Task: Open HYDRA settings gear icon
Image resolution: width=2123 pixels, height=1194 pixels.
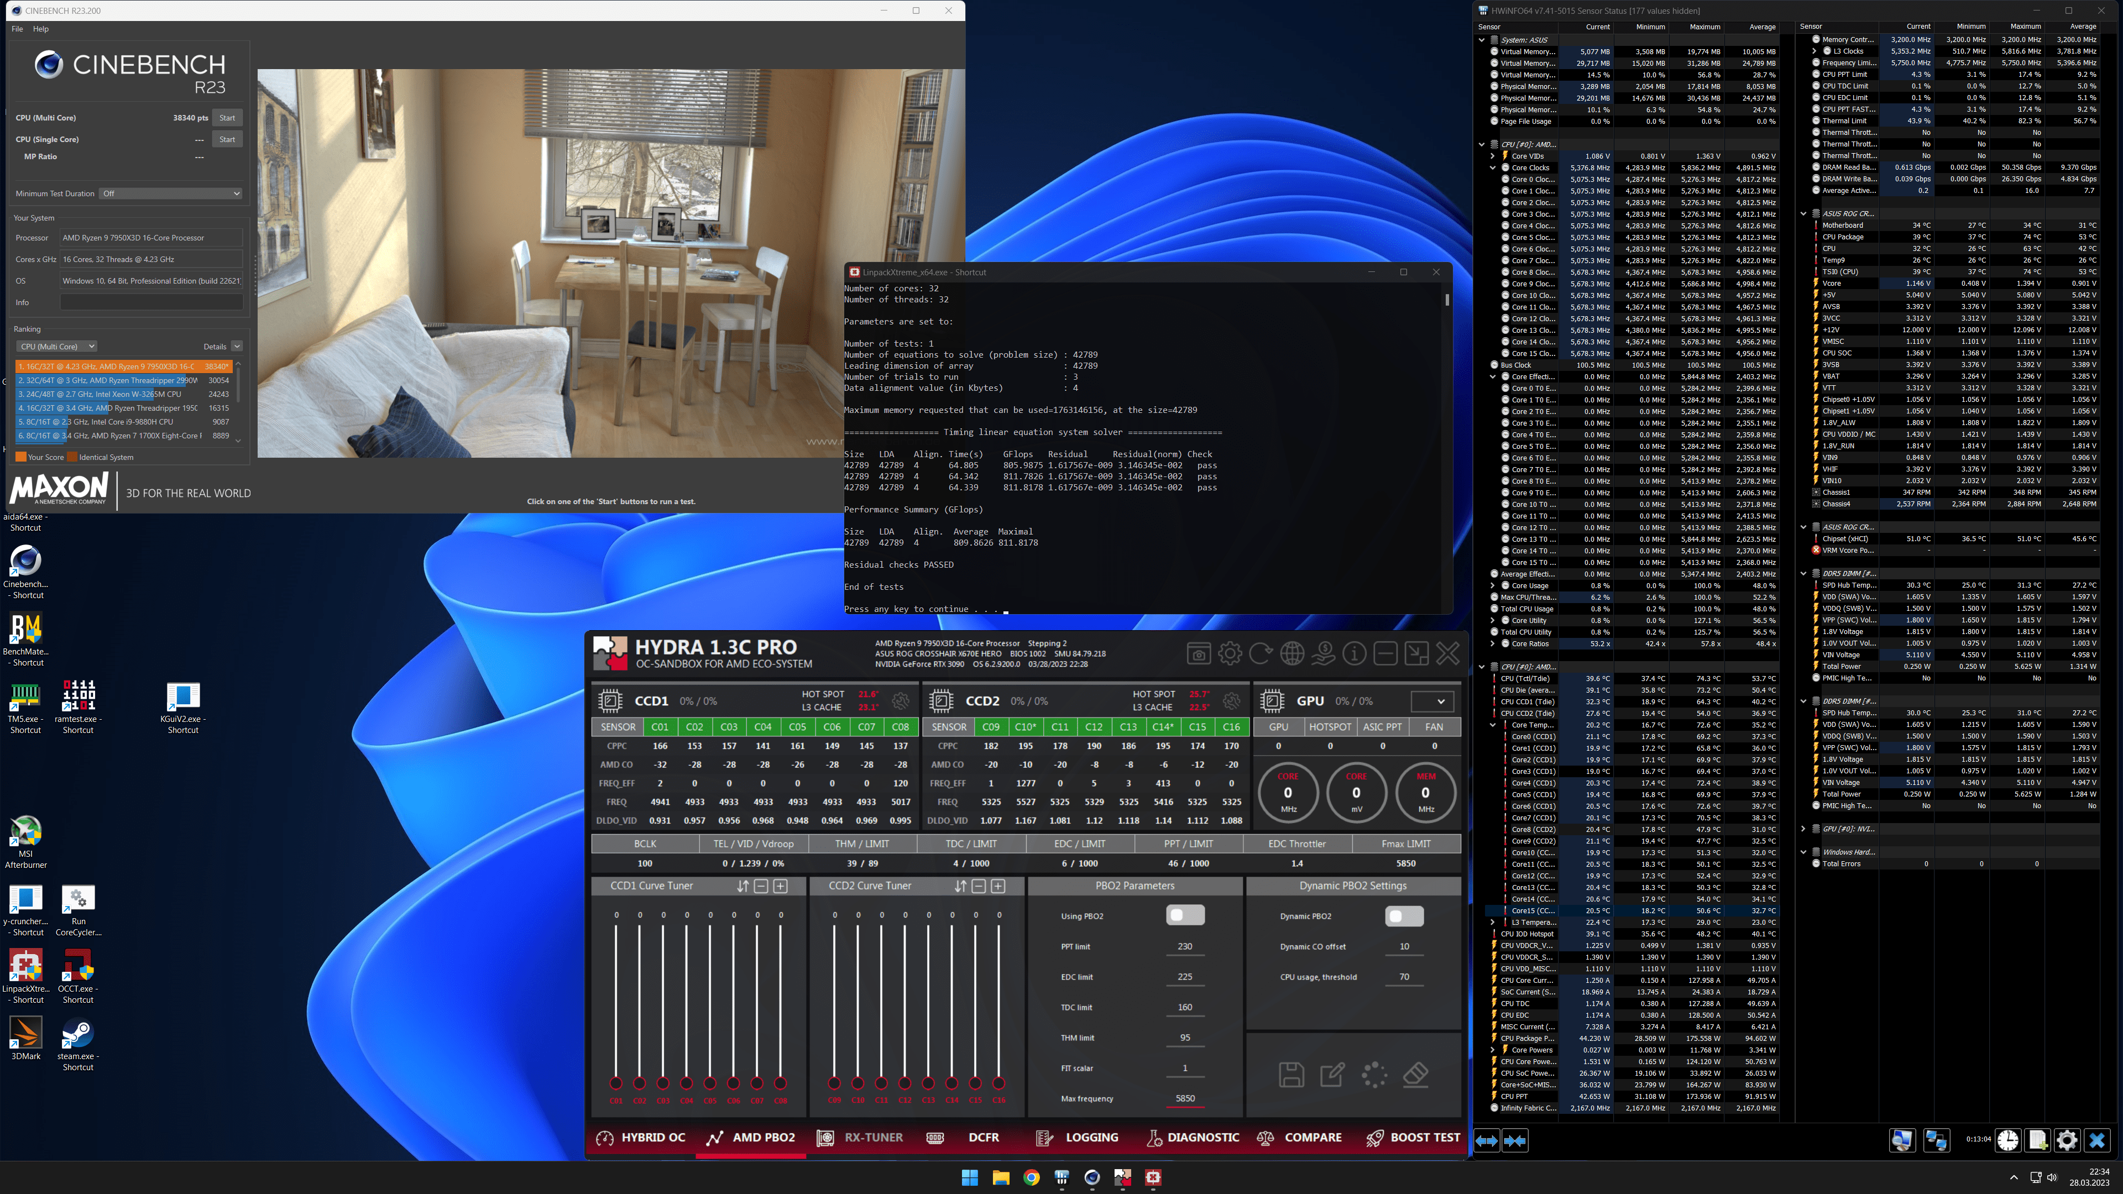Action: click(1230, 654)
